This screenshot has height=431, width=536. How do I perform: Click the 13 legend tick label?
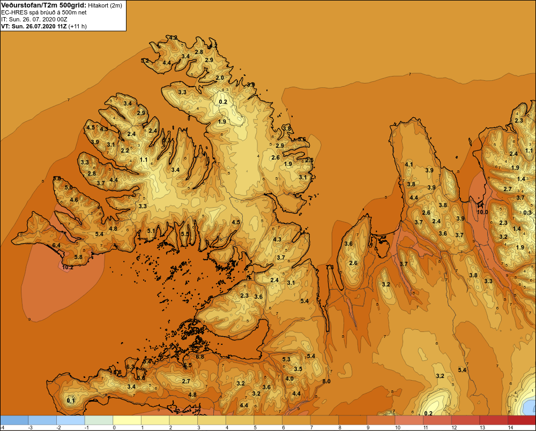[482, 428]
